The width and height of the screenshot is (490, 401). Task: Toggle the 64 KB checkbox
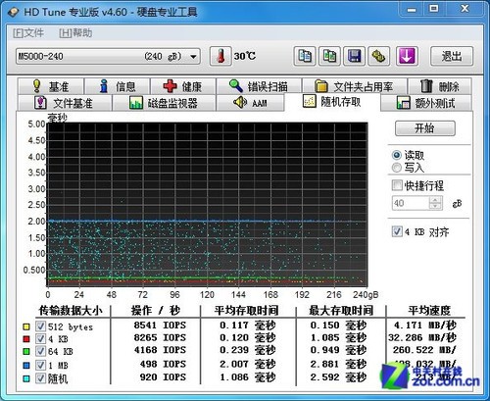pyautogui.click(x=40, y=351)
